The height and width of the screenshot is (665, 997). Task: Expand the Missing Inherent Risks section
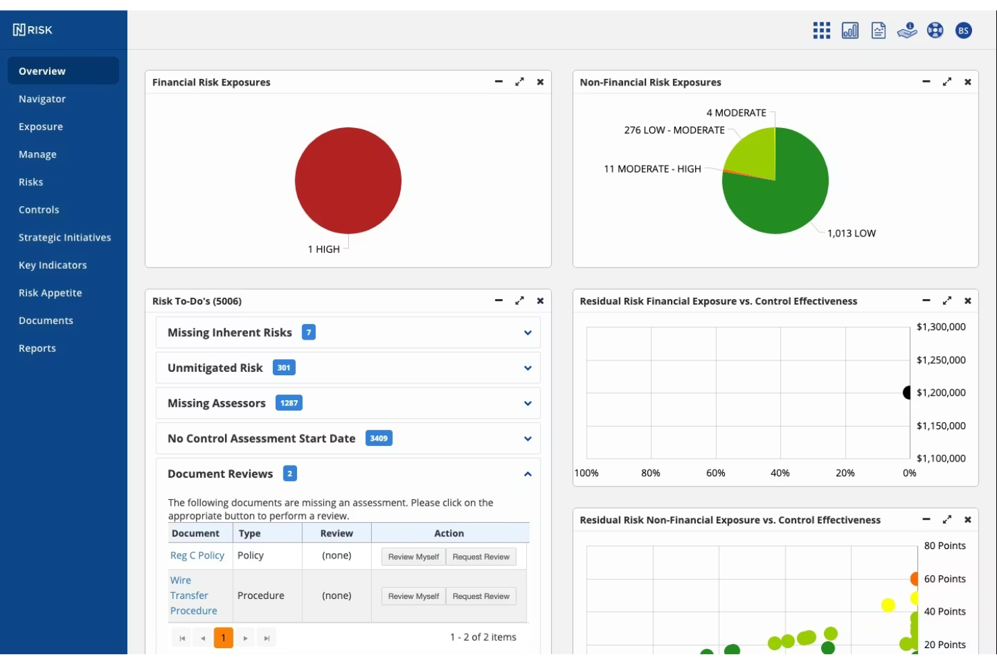click(527, 332)
